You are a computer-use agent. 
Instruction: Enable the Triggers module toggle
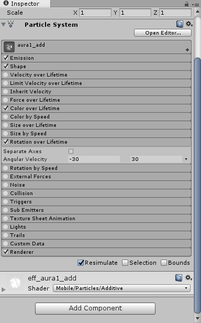tap(6, 202)
